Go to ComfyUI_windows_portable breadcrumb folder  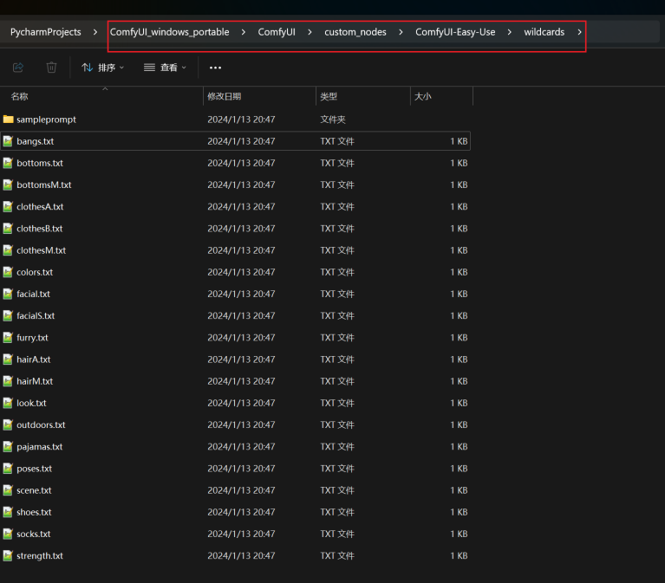pos(170,32)
